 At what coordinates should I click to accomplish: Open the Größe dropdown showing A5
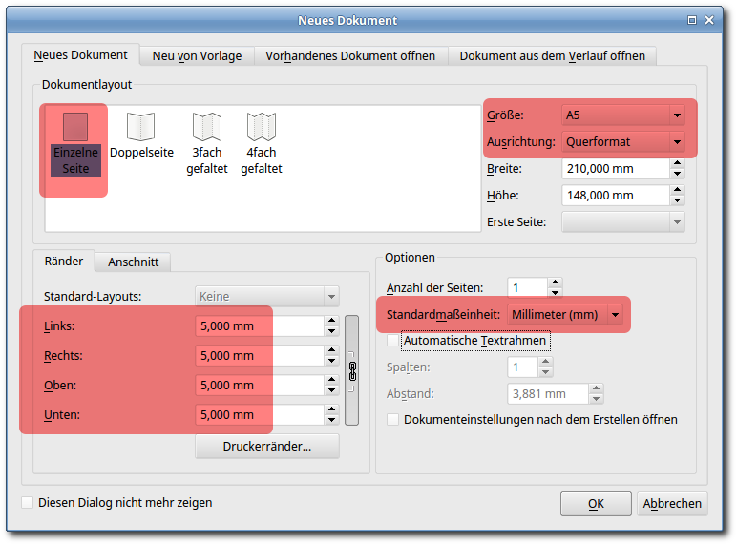tap(623, 115)
